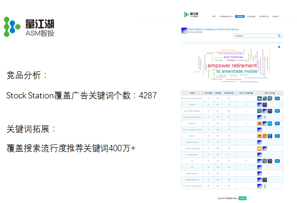
Task: Click the CNBC peacock app icon in the first table row
Action: tap(260, 98)
